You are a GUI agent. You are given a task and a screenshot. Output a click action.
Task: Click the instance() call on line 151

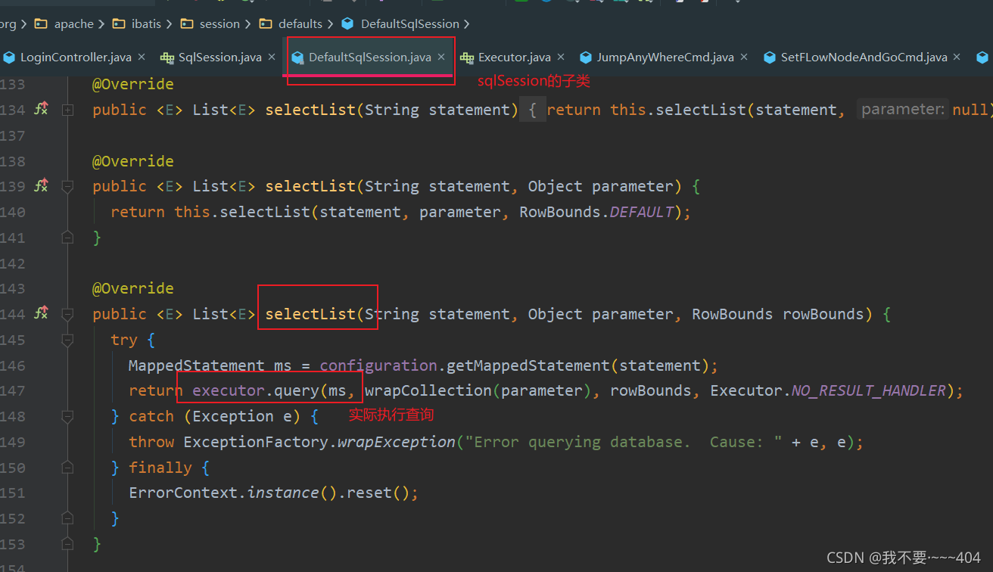(x=292, y=493)
